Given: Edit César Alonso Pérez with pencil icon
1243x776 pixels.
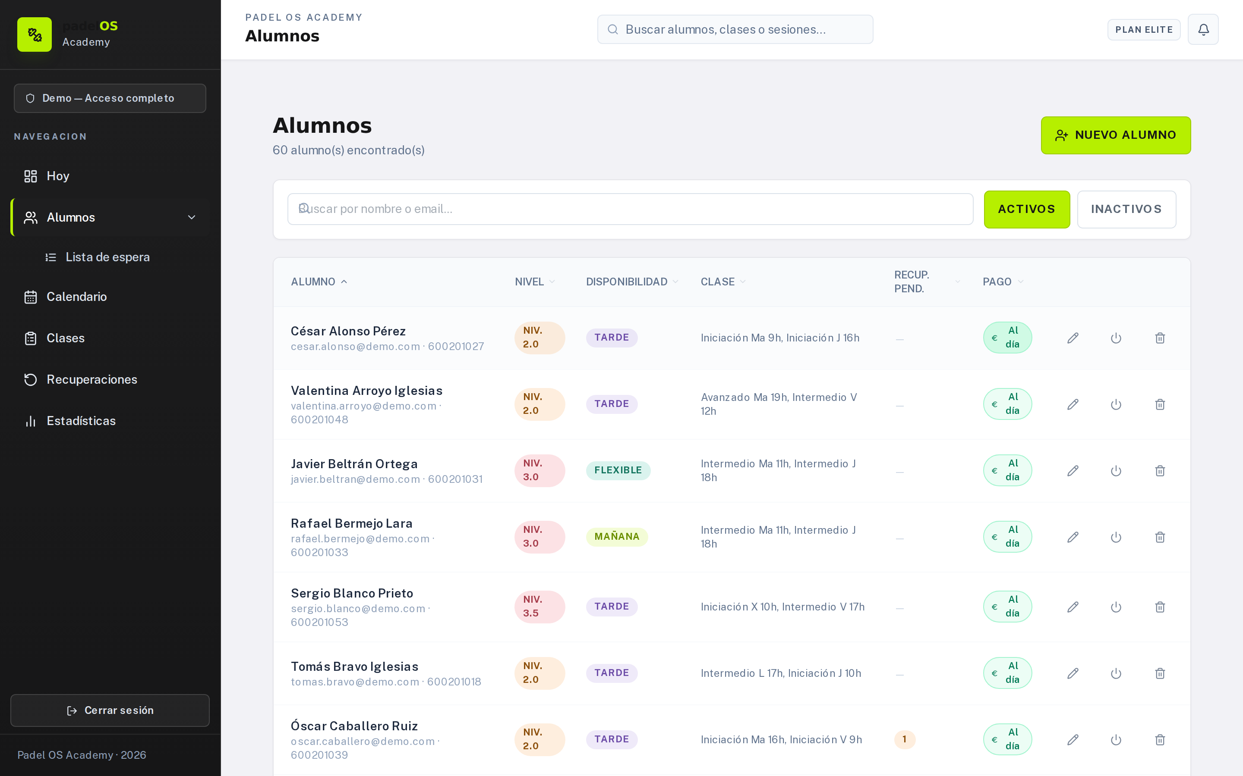Looking at the screenshot, I should [1073, 338].
